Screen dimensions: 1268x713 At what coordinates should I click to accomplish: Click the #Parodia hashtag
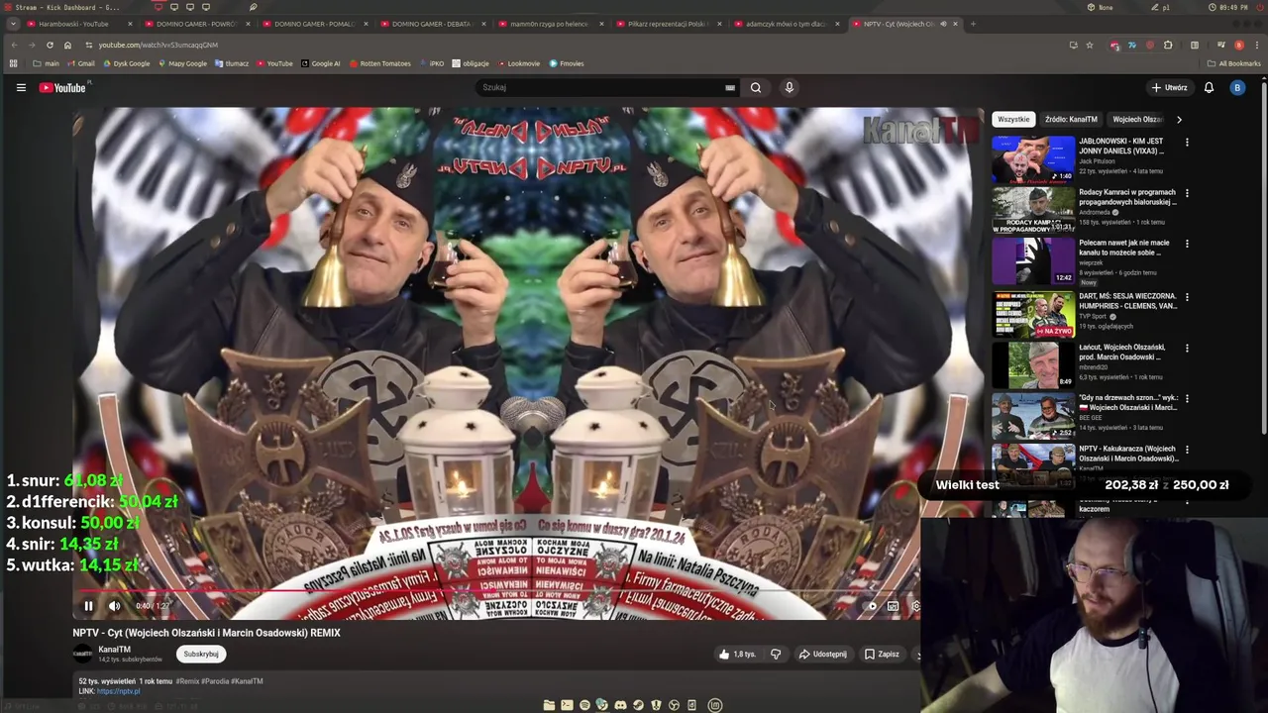click(215, 681)
